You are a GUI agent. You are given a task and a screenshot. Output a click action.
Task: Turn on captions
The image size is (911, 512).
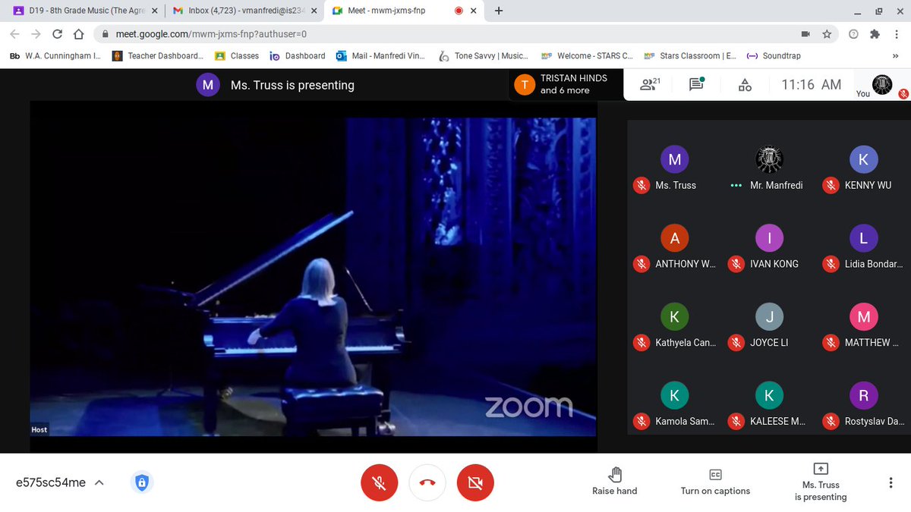point(715,482)
